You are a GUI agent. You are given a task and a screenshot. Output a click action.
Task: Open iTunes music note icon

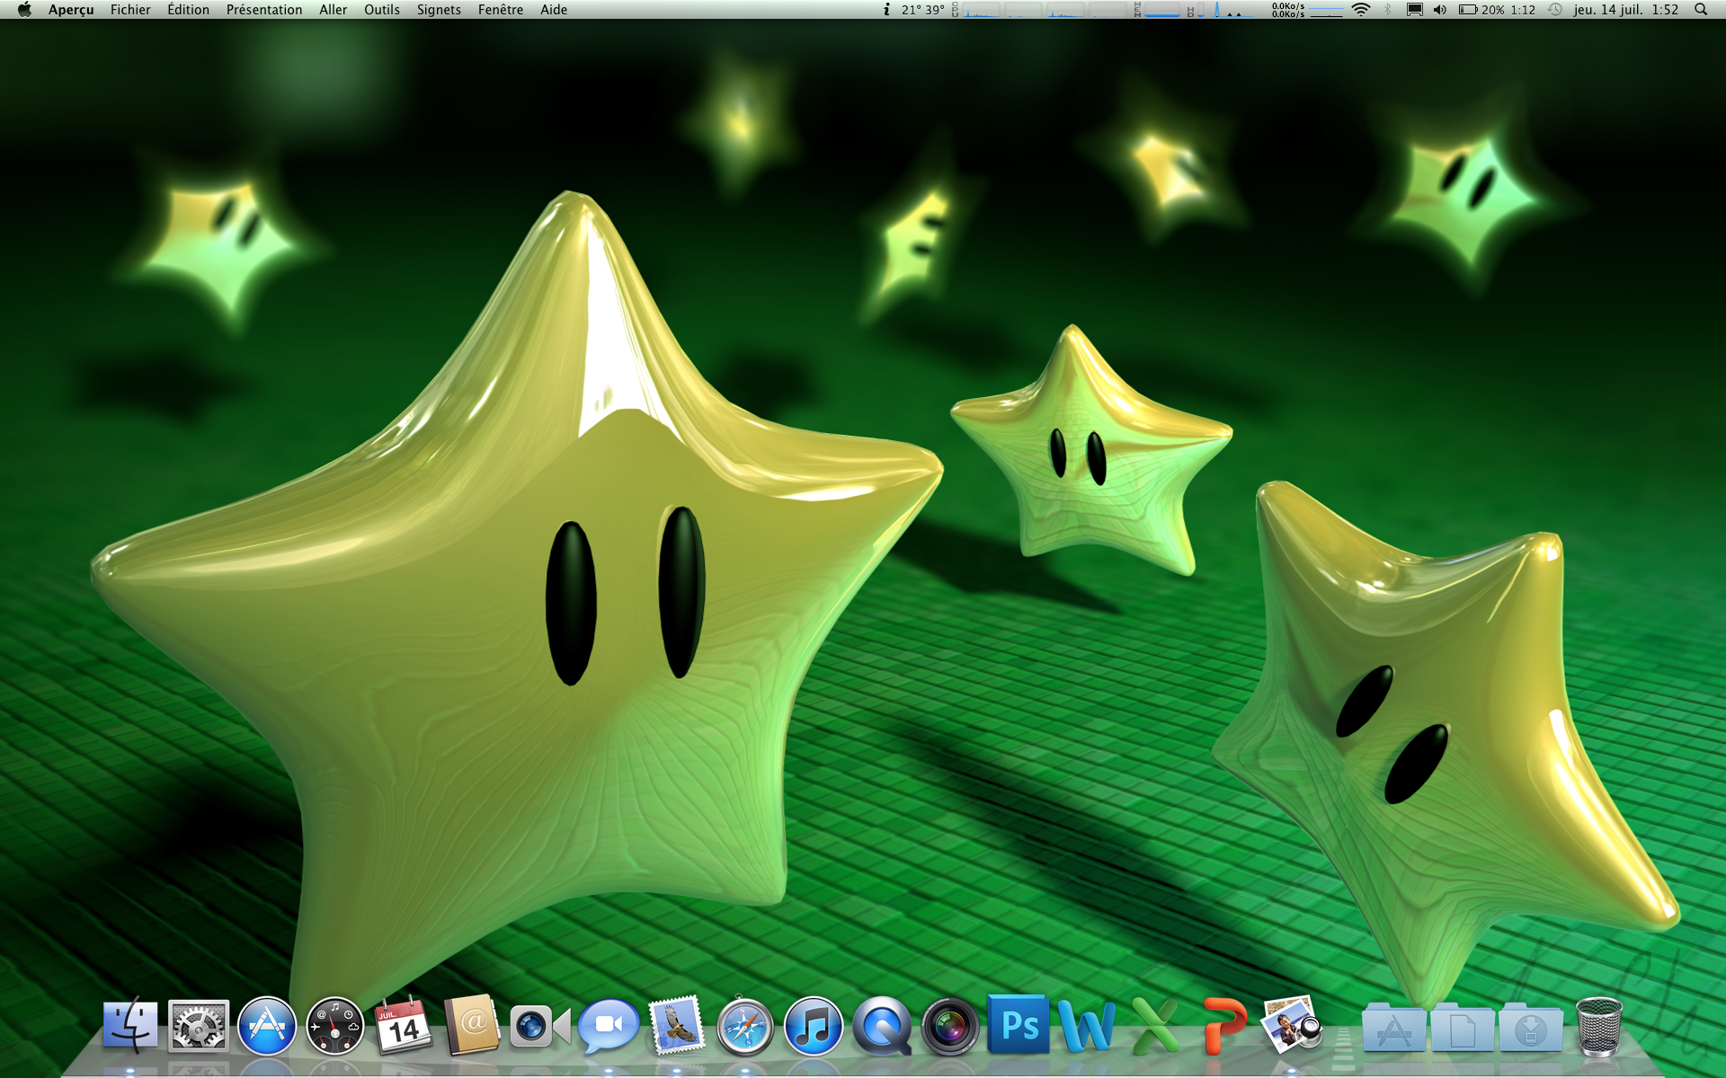pos(814,1025)
